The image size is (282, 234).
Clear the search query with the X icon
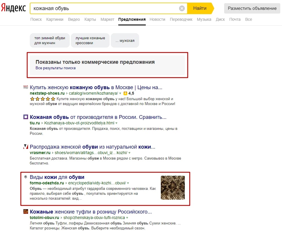point(182,8)
